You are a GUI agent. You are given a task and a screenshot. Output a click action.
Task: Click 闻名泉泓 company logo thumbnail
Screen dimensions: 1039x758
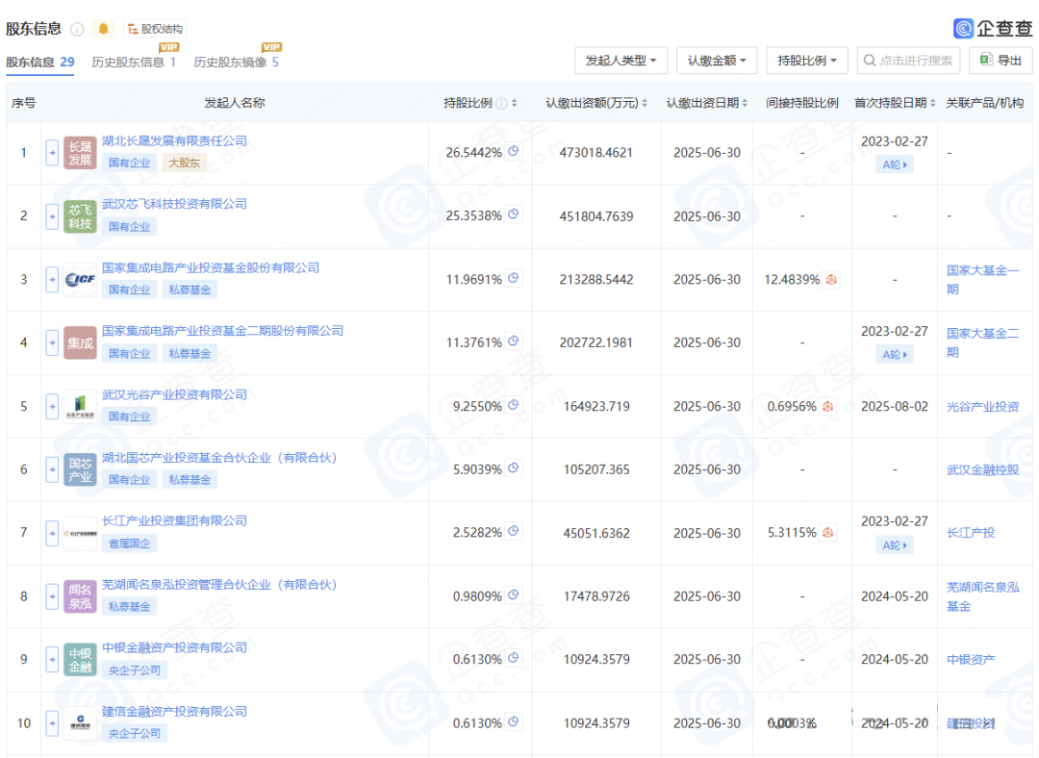80,596
